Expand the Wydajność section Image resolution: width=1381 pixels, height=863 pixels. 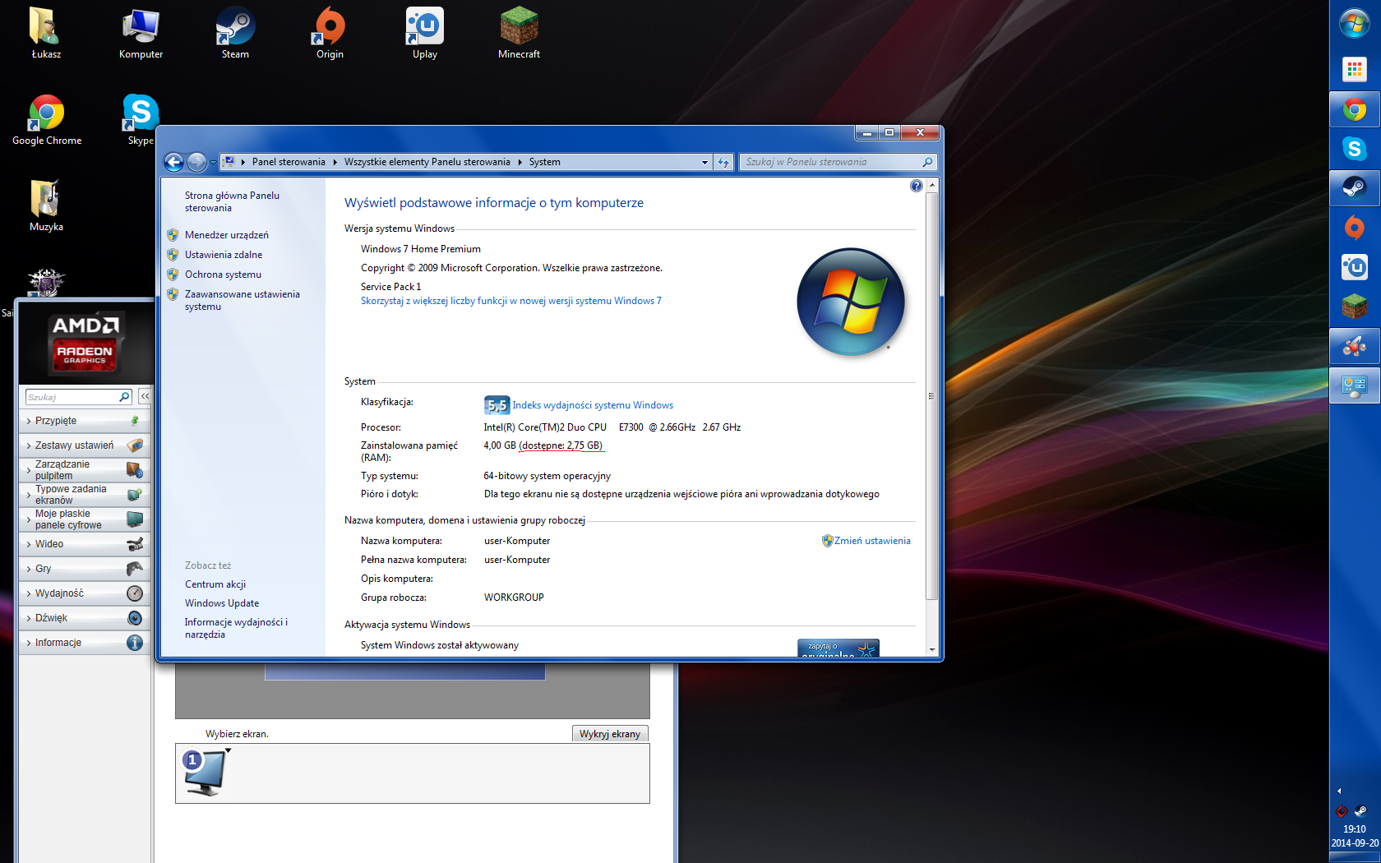click(x=85, y=593)
